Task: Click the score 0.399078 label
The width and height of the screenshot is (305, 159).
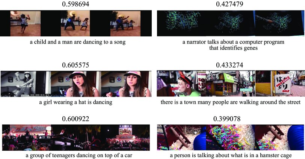Action: pyautogui.click(x=227, y=118)
